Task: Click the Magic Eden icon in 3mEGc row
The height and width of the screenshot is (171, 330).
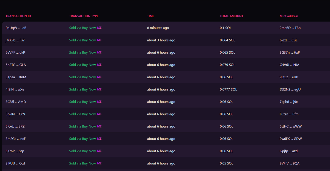Action: [99, 139]
